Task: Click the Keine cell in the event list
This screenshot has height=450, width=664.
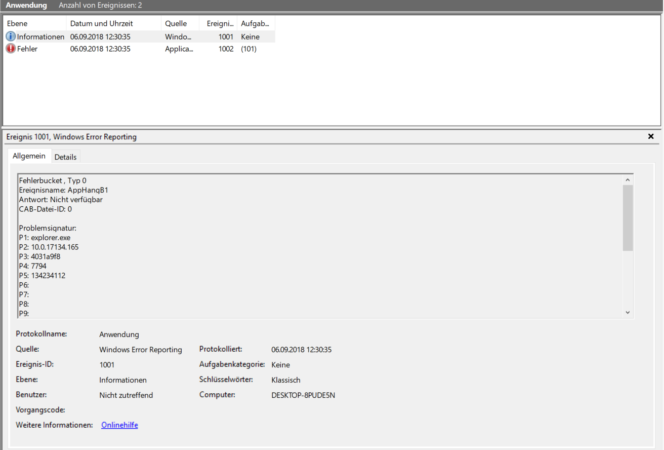Action: [250, 36]
